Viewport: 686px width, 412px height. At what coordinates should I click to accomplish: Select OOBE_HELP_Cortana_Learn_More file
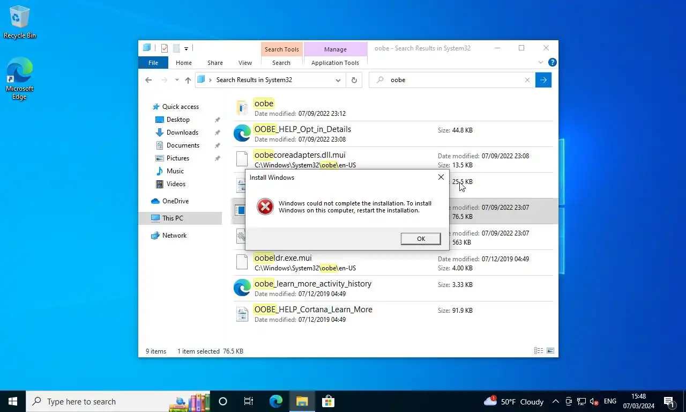point(393,314)
